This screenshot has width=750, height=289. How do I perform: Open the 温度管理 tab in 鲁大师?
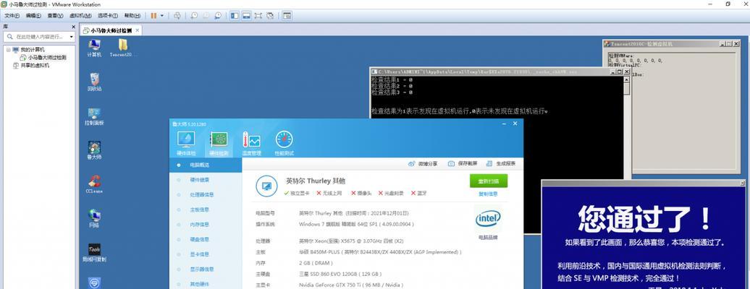(252, 144)
